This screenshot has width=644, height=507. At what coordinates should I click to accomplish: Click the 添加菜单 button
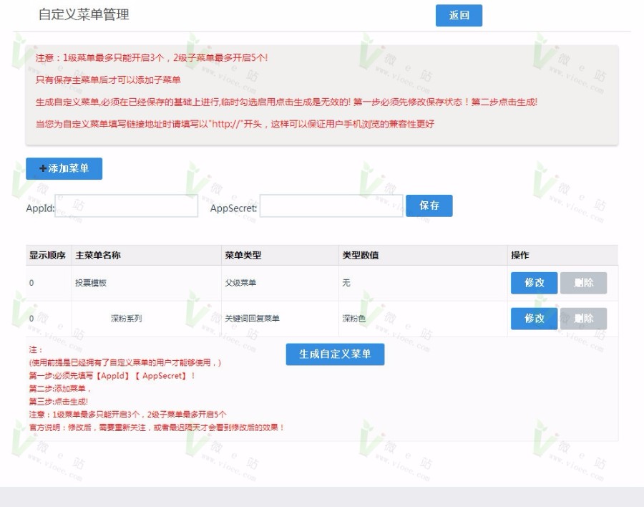click(x=64, y=169)
